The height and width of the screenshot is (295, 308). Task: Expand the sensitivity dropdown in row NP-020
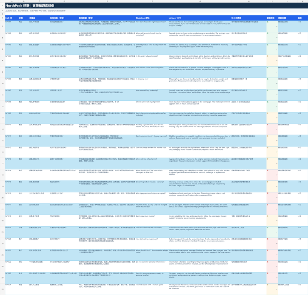click(277, 244)
